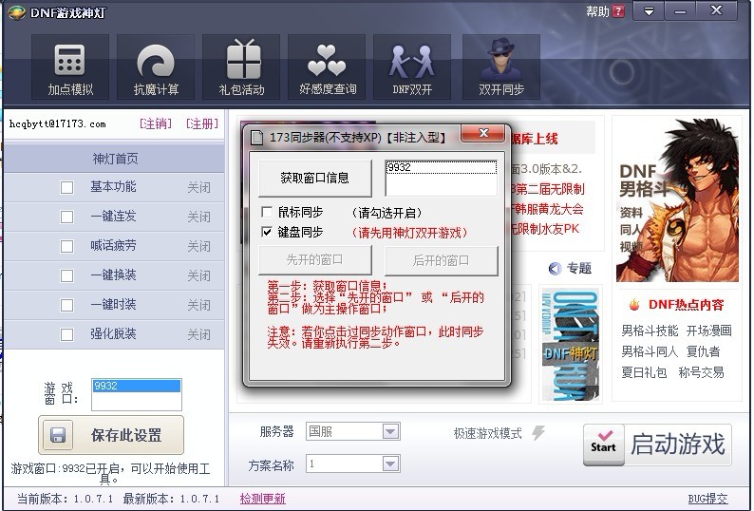Click the 获取窗口信息 button
The image size is (754, 511).
(x=314, y=178)
